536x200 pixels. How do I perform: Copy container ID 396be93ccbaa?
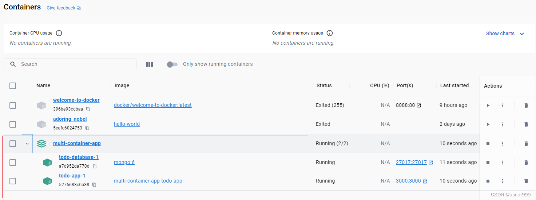(x=88, y=109)
